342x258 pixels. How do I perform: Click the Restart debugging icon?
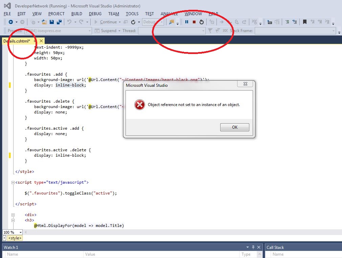click(201, 22)
